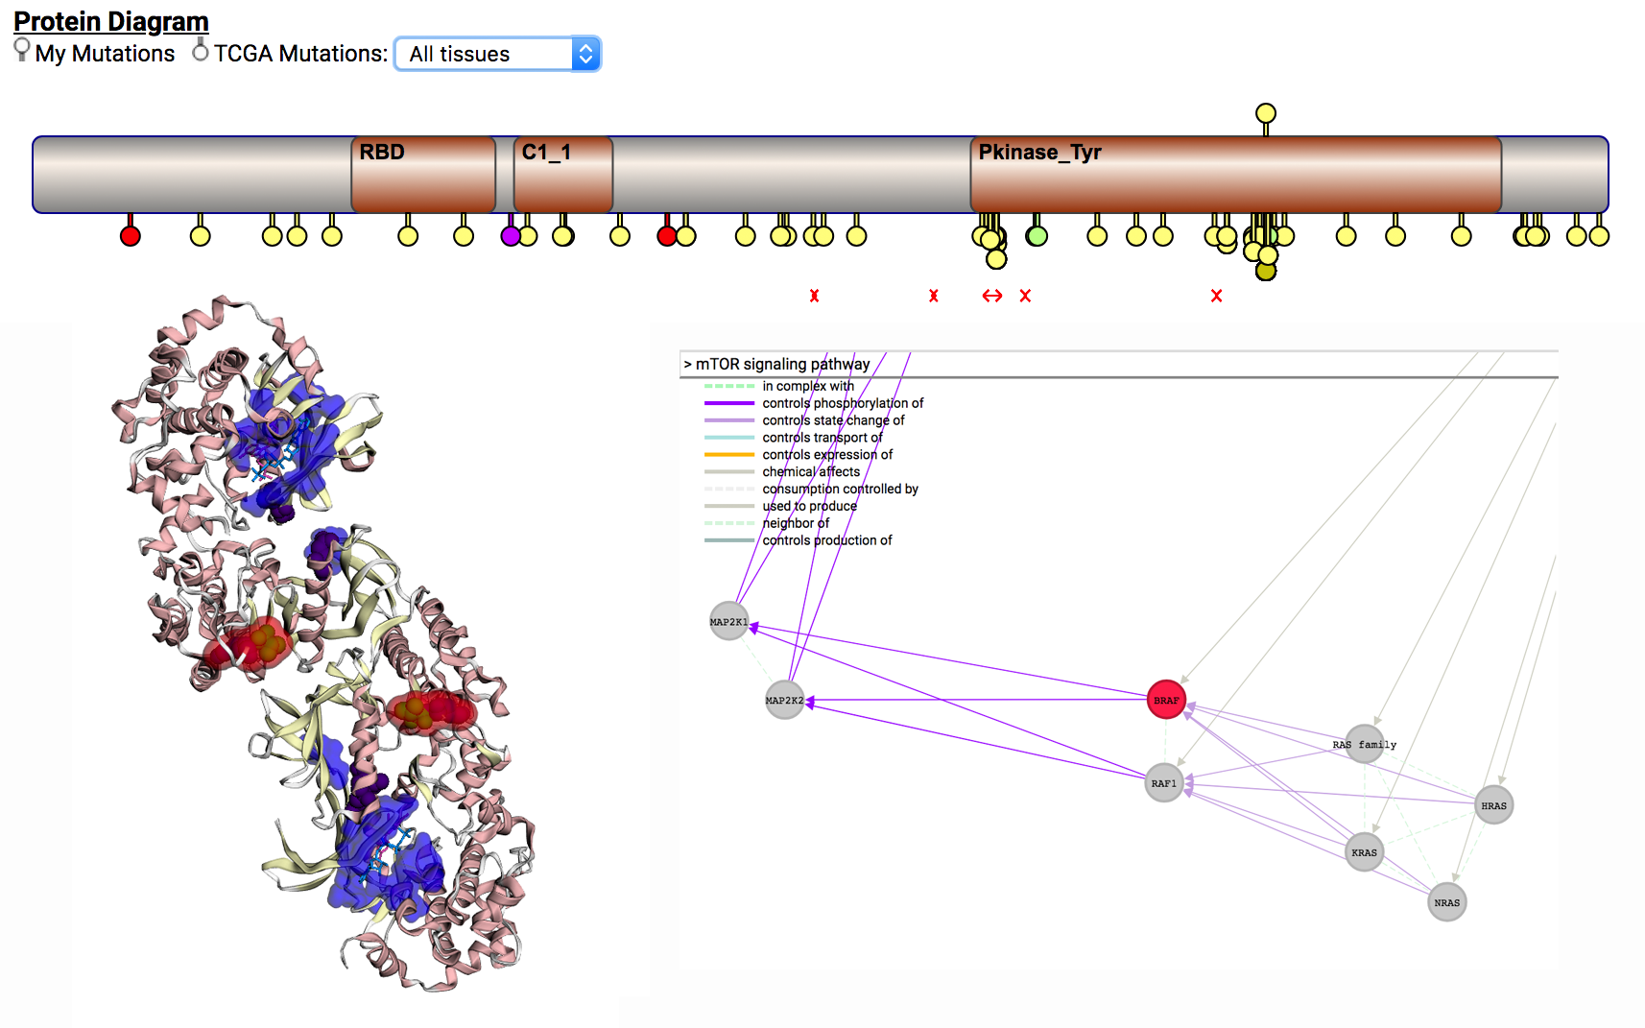This screenshot has width=1645, height=1028.
Task: Click the red double-arrow marker below the diagram
Action: coord(992,296)
